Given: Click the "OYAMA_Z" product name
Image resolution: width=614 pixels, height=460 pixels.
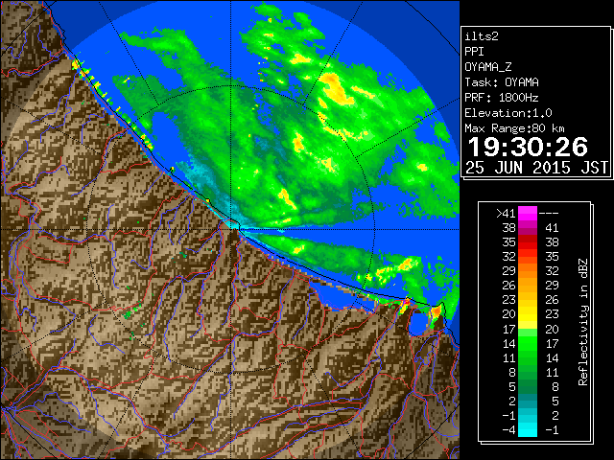Looking at the screenshot, I should (x=488, y=67).
